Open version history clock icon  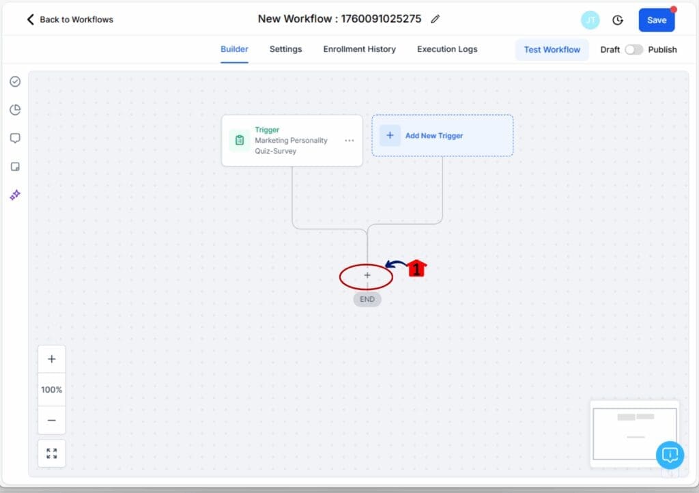[618, 20]
